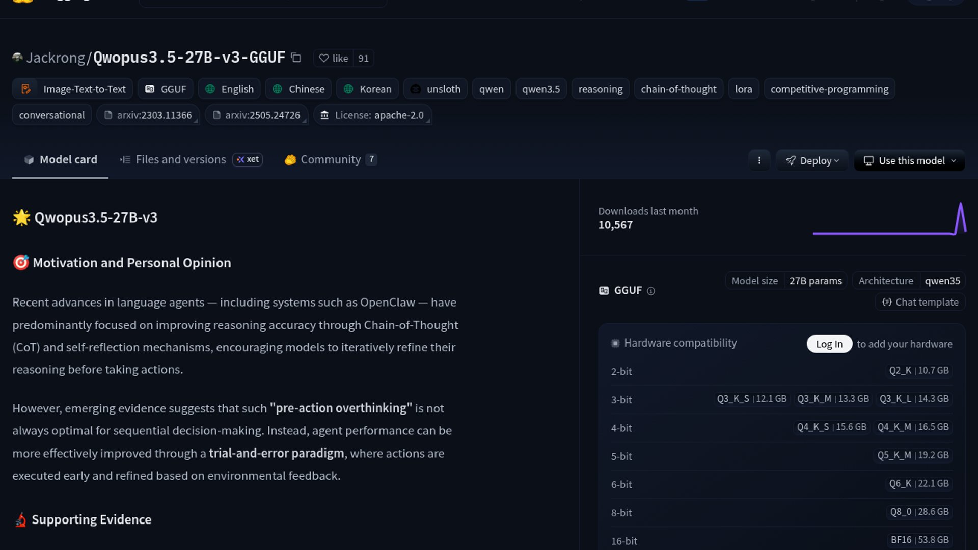Click the heart like button
This screenshot has width=978, height=550.
[334, 58]
